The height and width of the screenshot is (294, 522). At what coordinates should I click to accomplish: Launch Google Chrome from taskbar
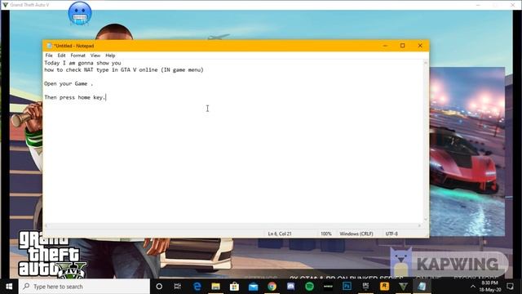pyautogui.click(x=272, y=287)
